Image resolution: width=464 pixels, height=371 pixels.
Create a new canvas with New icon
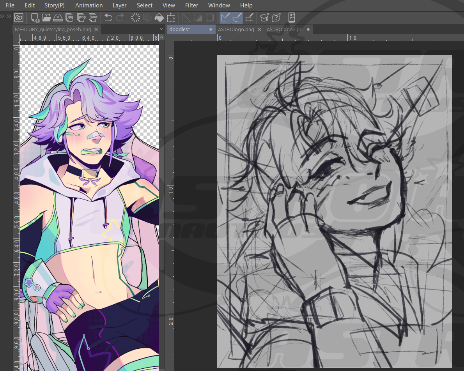35,18
